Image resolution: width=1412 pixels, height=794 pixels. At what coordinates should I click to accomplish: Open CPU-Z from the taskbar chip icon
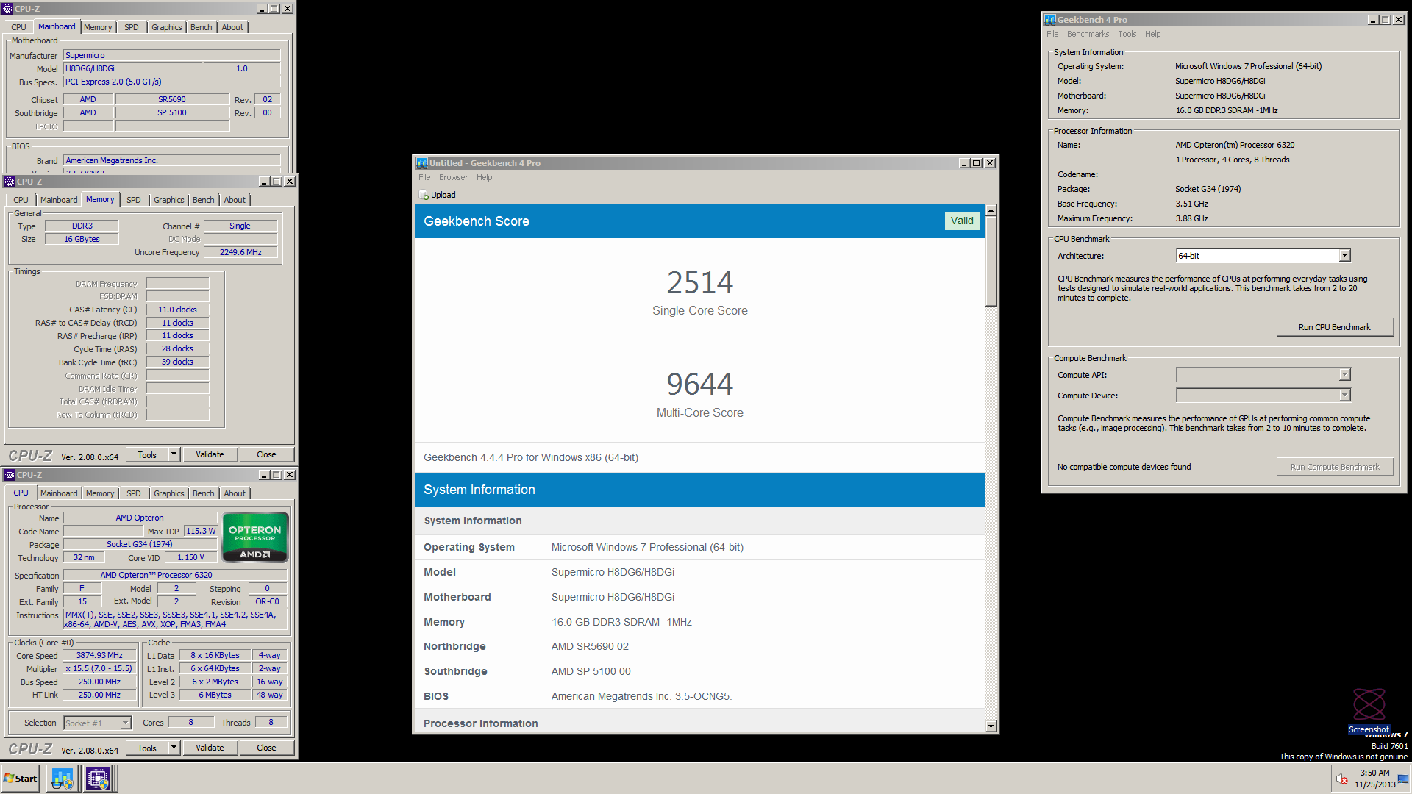(x=98, y=778)
